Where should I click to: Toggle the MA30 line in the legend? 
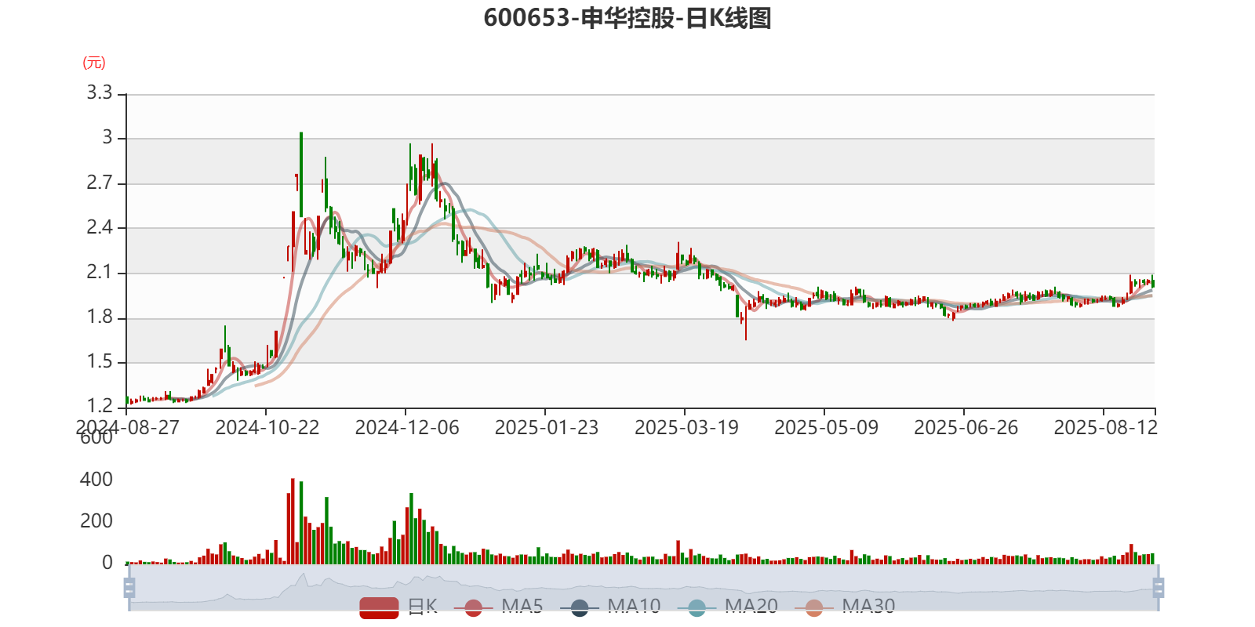845,607
